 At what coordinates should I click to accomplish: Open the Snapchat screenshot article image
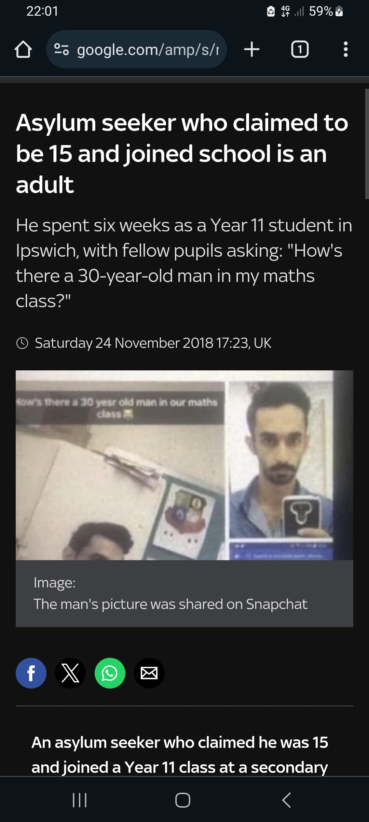pyautogui.click(x=184, y=465)
